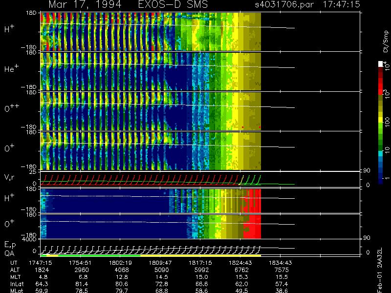
Task: Select the 'QA' row label
Action: [9, 253]
